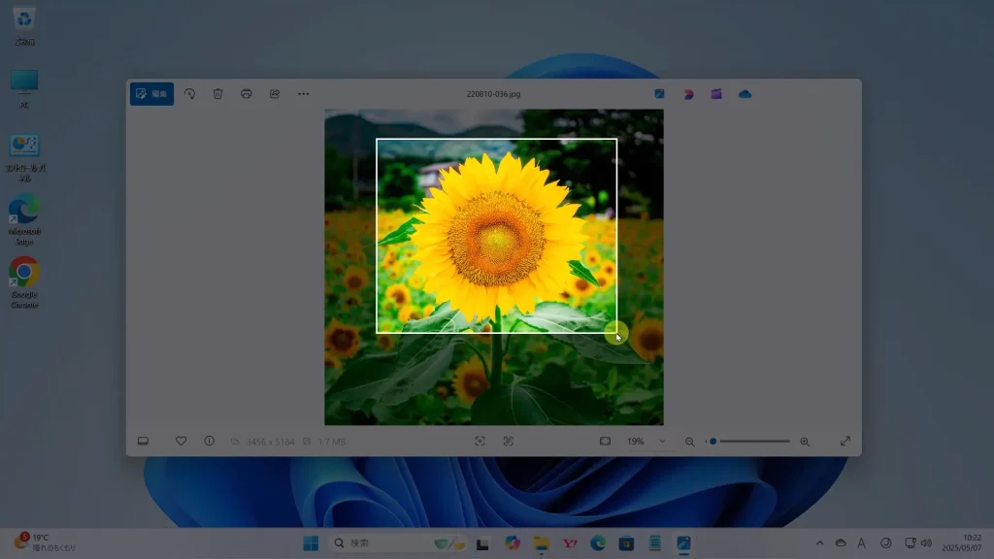This screenshot has height=559, width=994.
Task: Expand hidden system tray icons chevron
Action: [819, 543]
